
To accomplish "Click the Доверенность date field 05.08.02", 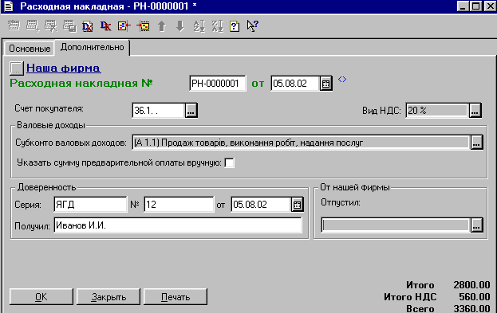I will 261,205.
